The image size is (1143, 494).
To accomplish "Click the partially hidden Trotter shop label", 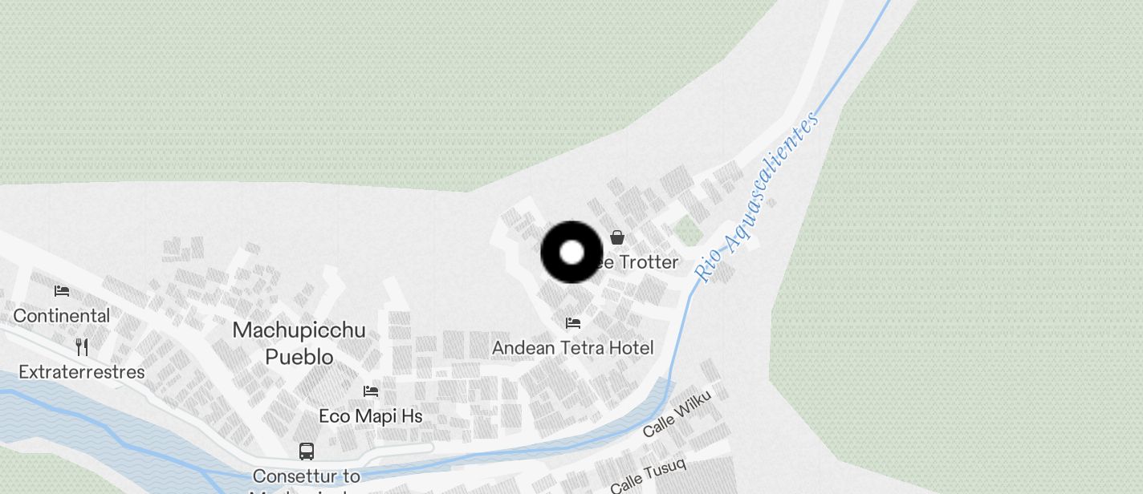I will coord(638,262).
